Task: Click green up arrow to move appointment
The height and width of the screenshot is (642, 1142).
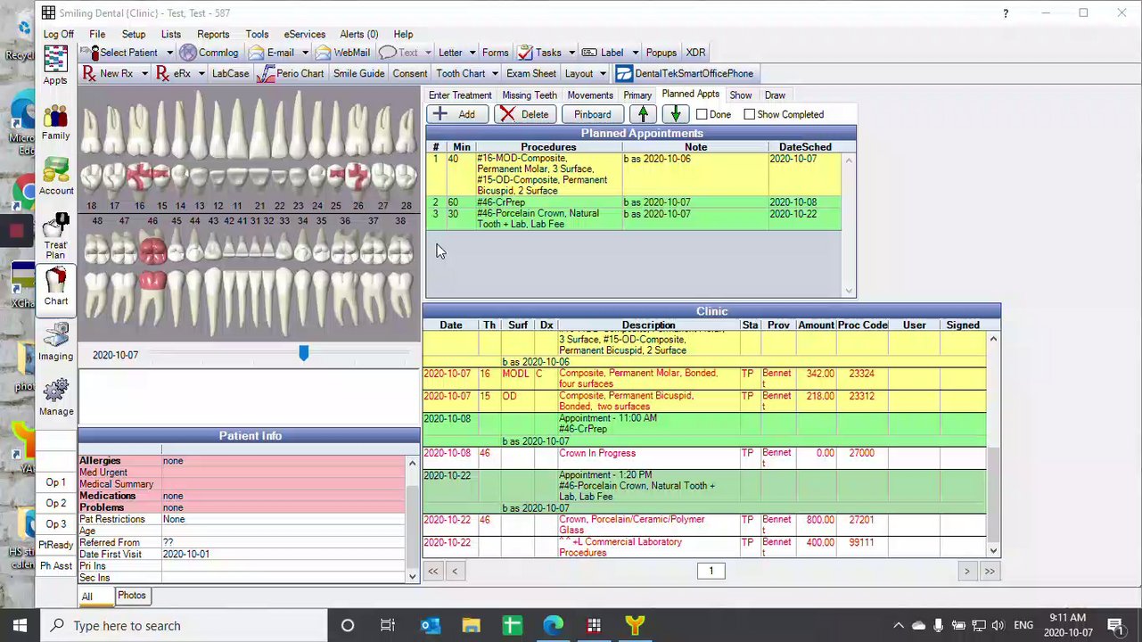Action: [x=643, y=114]
